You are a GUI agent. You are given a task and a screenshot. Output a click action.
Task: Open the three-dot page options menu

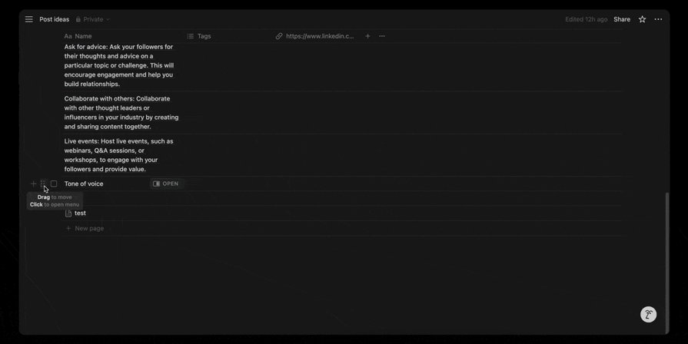click(x=658, y=19)
